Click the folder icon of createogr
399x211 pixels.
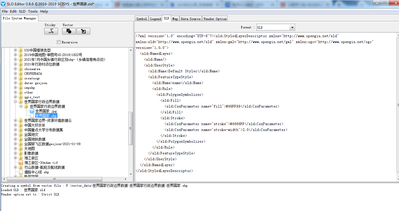[x=21, y=78]
